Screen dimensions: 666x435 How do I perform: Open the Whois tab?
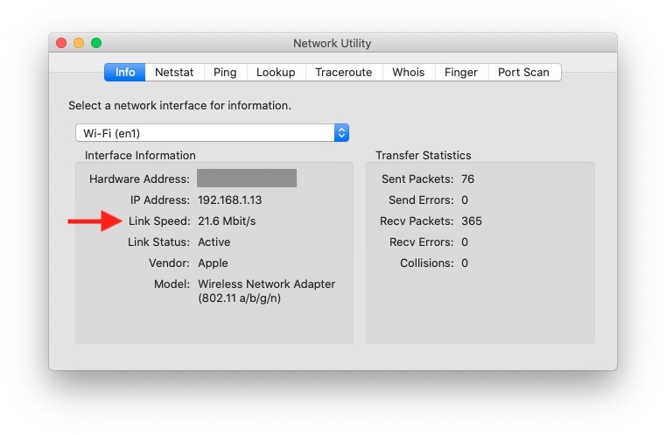point(409,73)
